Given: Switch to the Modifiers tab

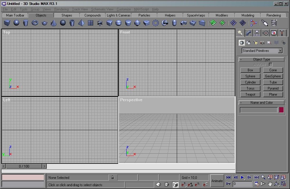Looking at the screenshot, I should click(x=222, y=15).
